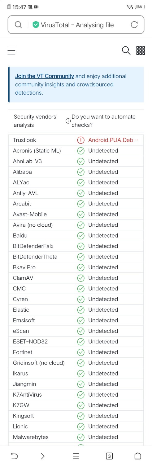Open the tab switcher showing 3 tabs
The width and height of the screenshot is (152, 467).
point(109,456)
